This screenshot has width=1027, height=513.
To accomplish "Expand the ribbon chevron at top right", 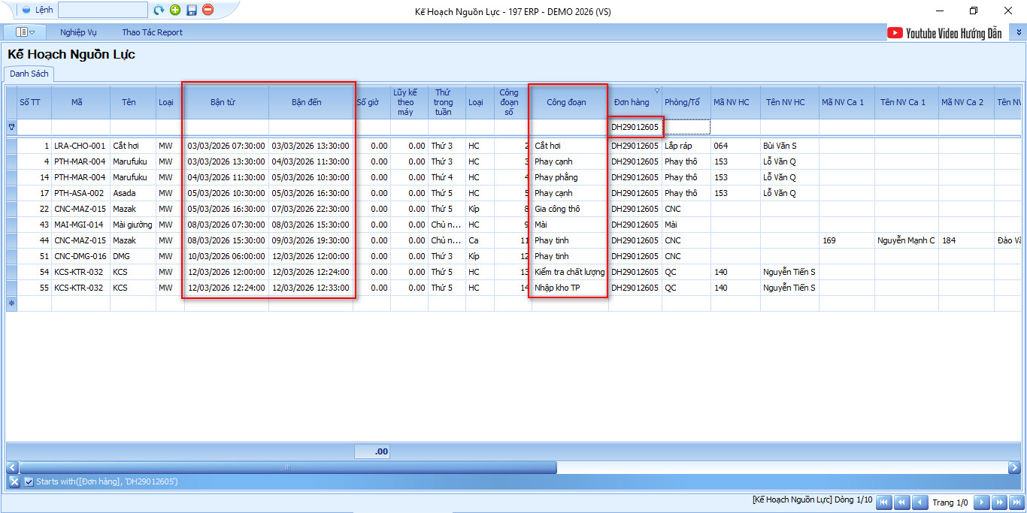I will pos(1019,32).
